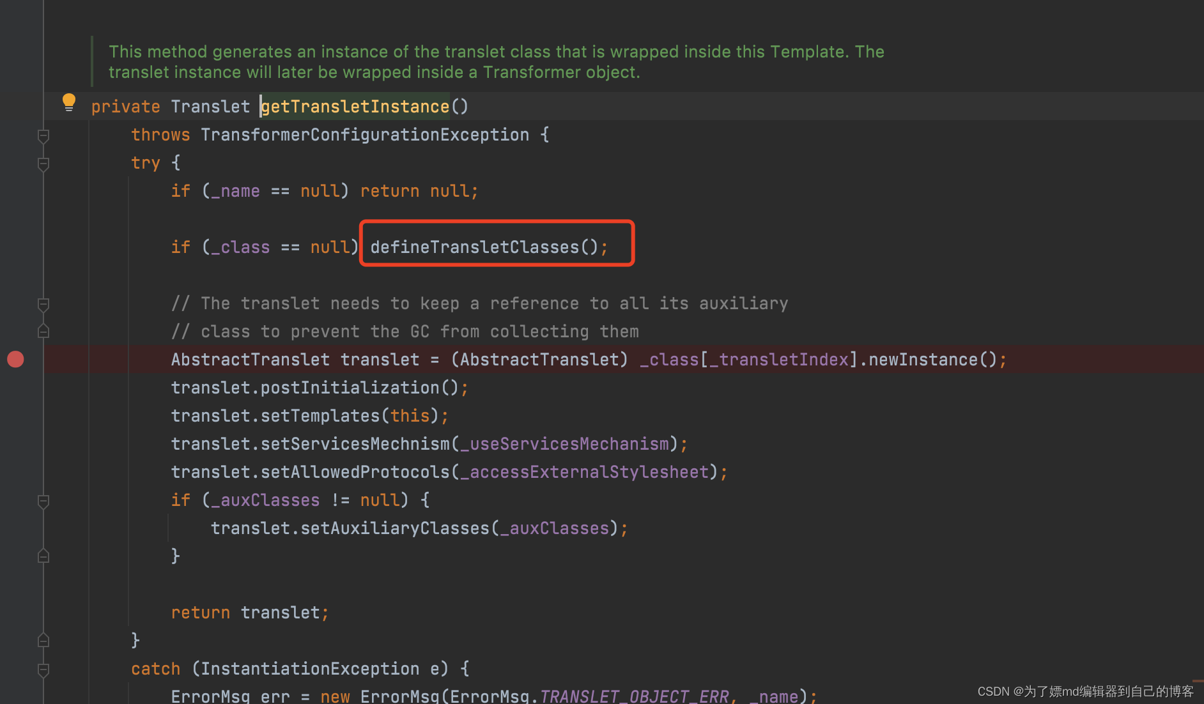
Task: Click the _transletIndex field reference
Action: (779, 360)
